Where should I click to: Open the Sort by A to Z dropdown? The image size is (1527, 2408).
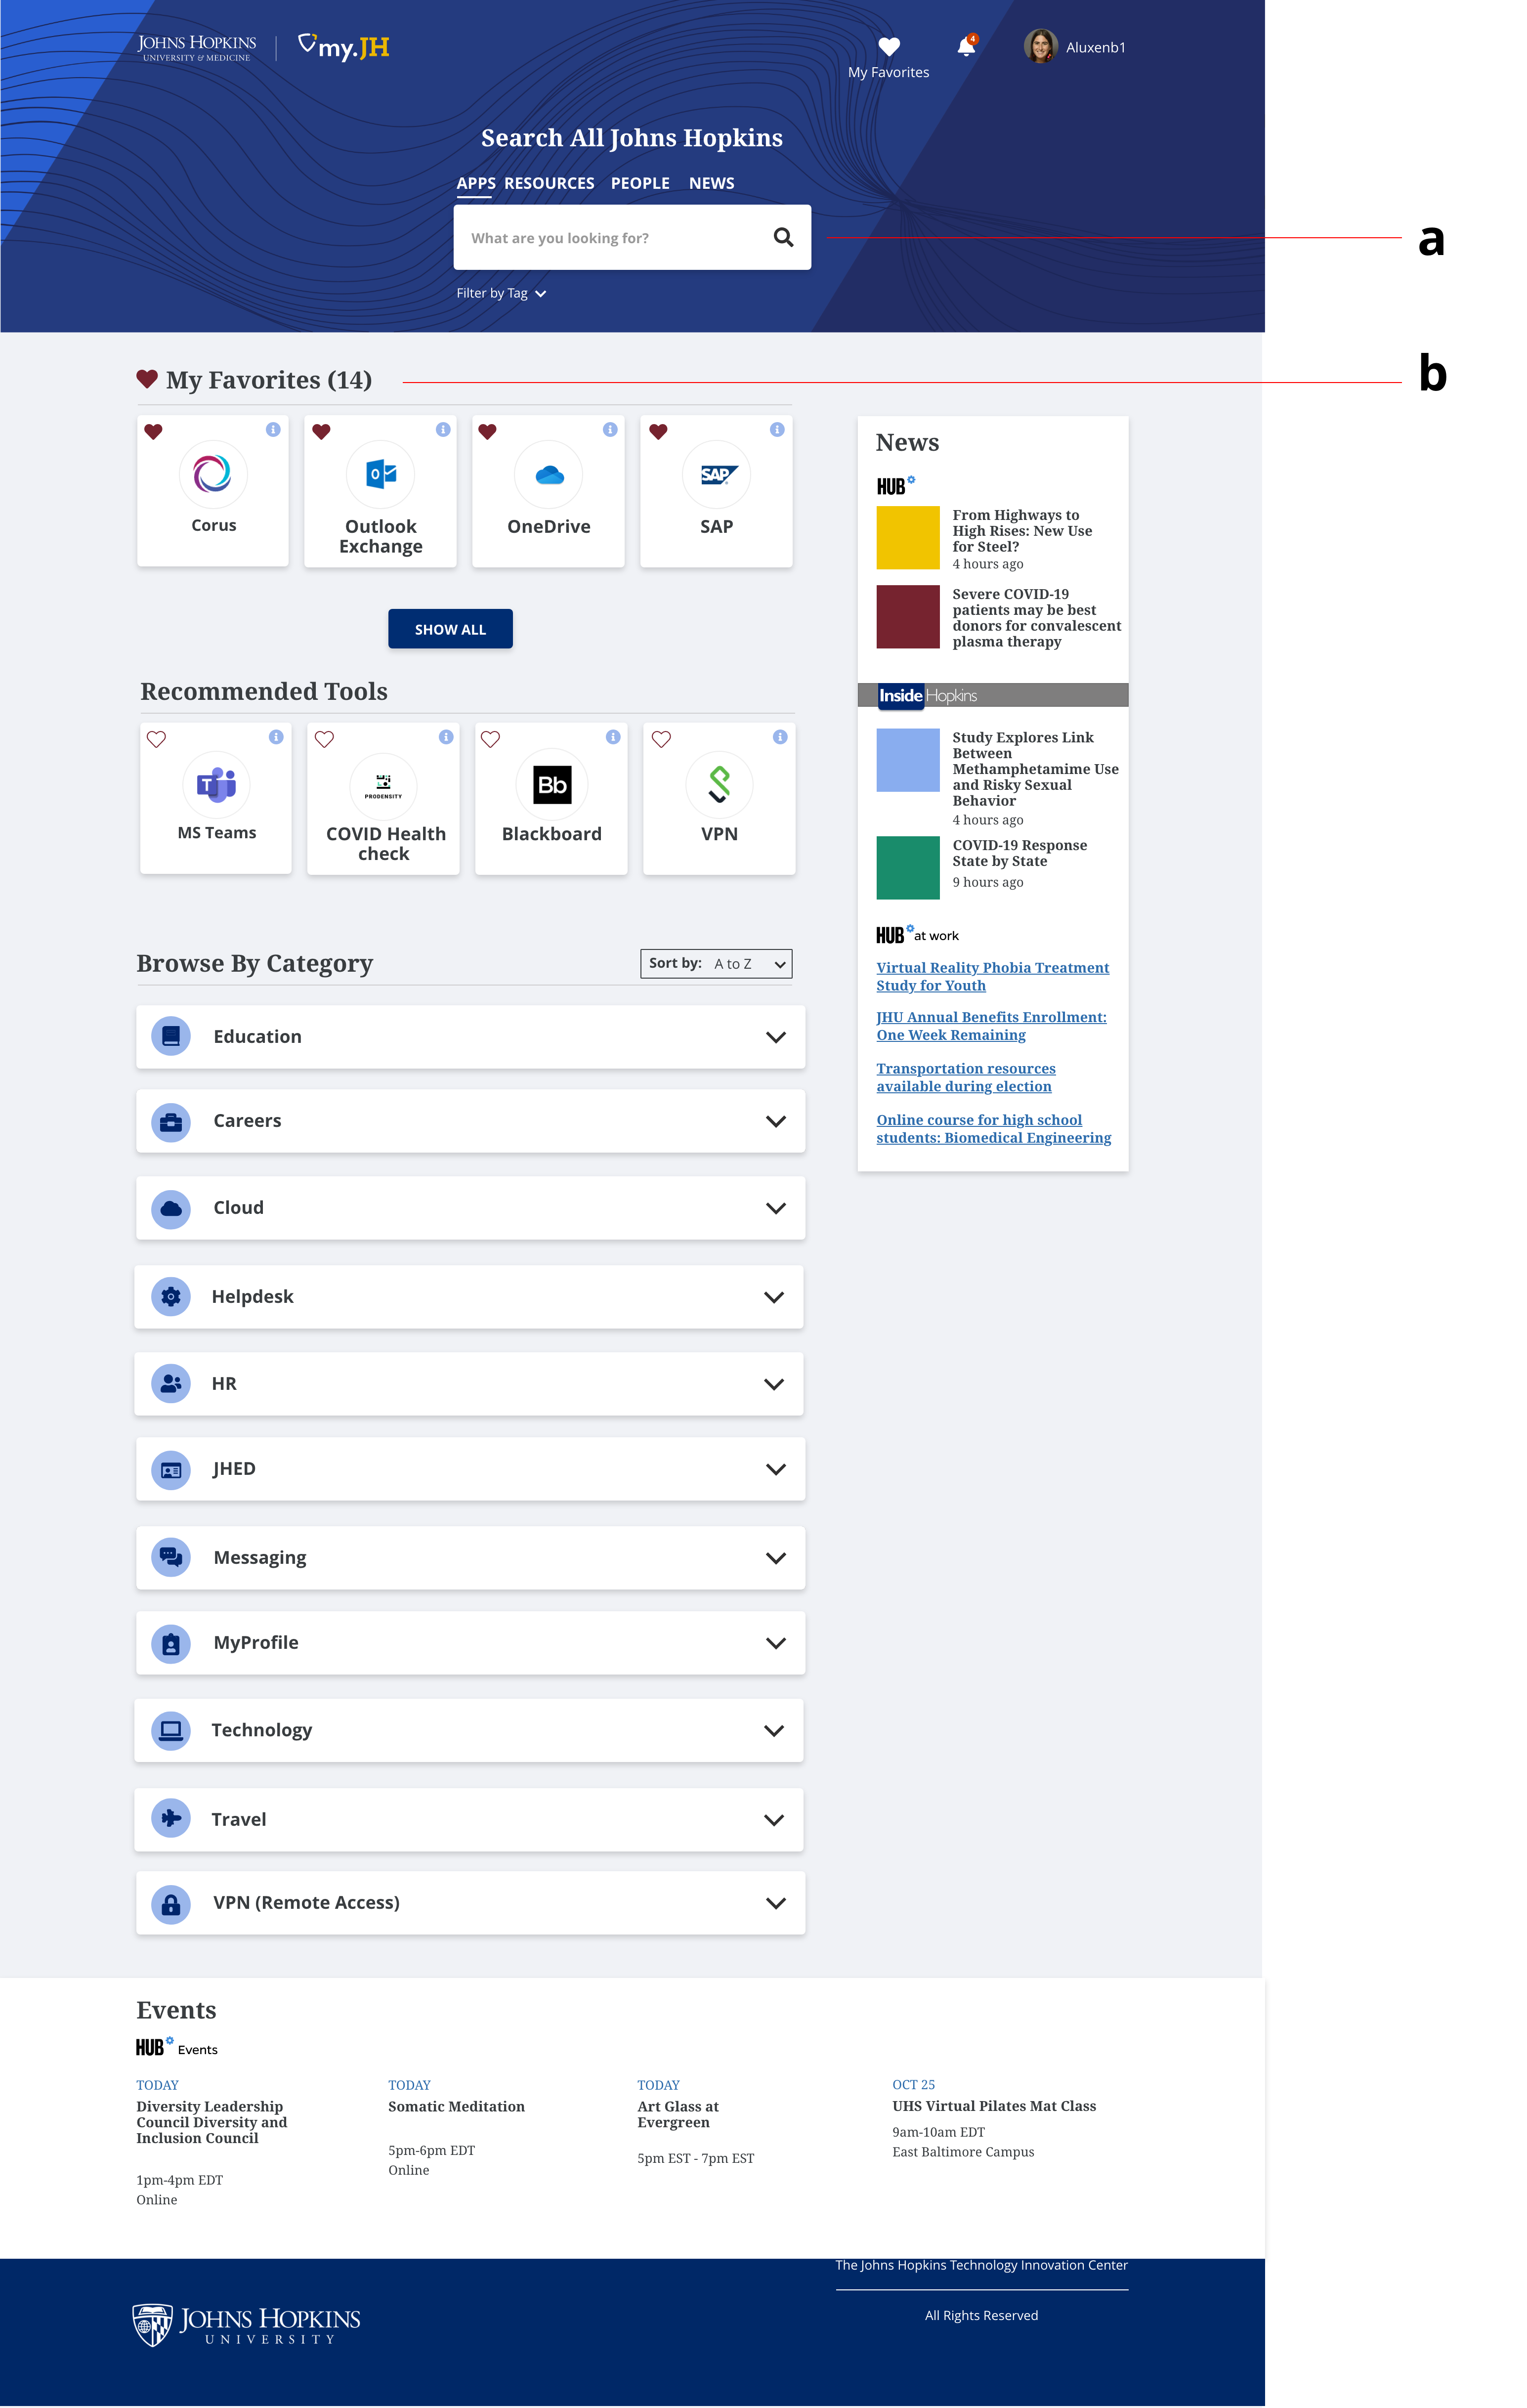coord(716,963)
